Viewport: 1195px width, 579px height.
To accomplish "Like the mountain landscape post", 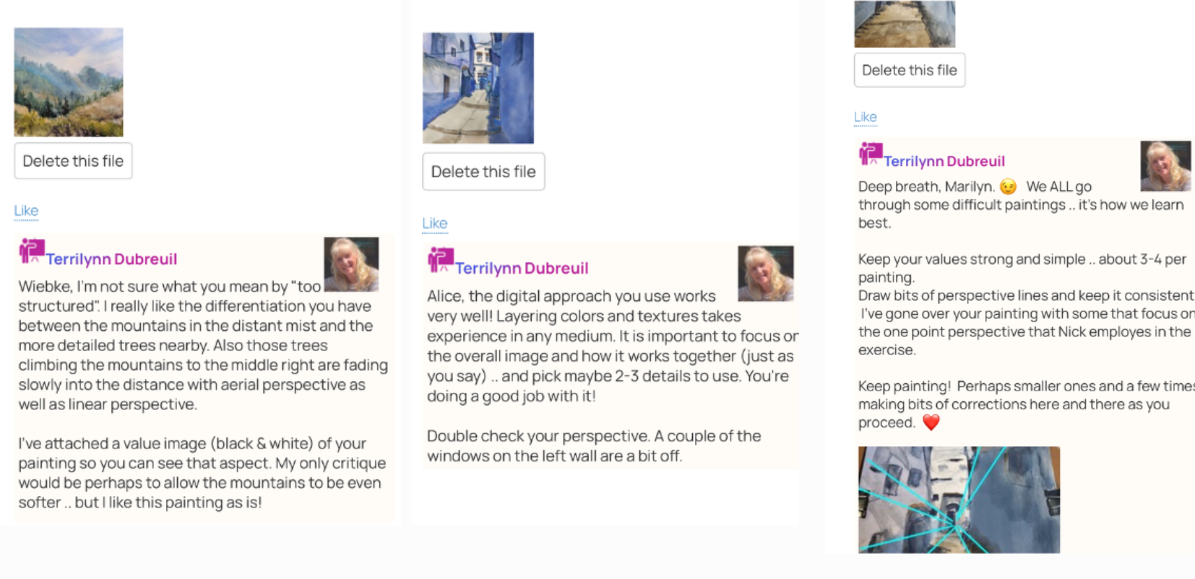I will tap(26, 211).
